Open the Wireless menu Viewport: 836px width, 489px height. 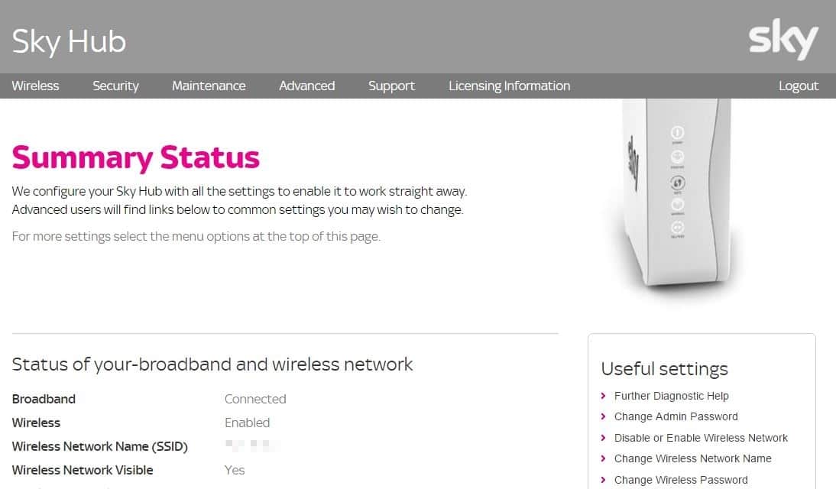[x=35, y=86]
